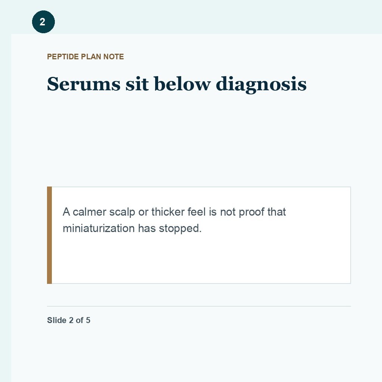Screen dimensions: 382x382
Task: Click the word NOTE in the label
Action: 113,57
